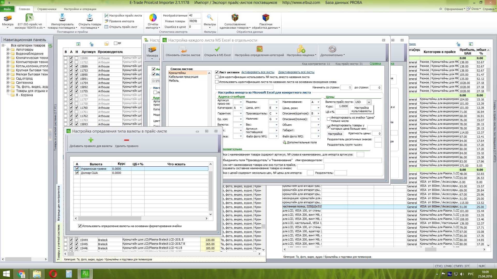Open Производитель column dropdown
497x279 pixels.
tap(276, 113)
